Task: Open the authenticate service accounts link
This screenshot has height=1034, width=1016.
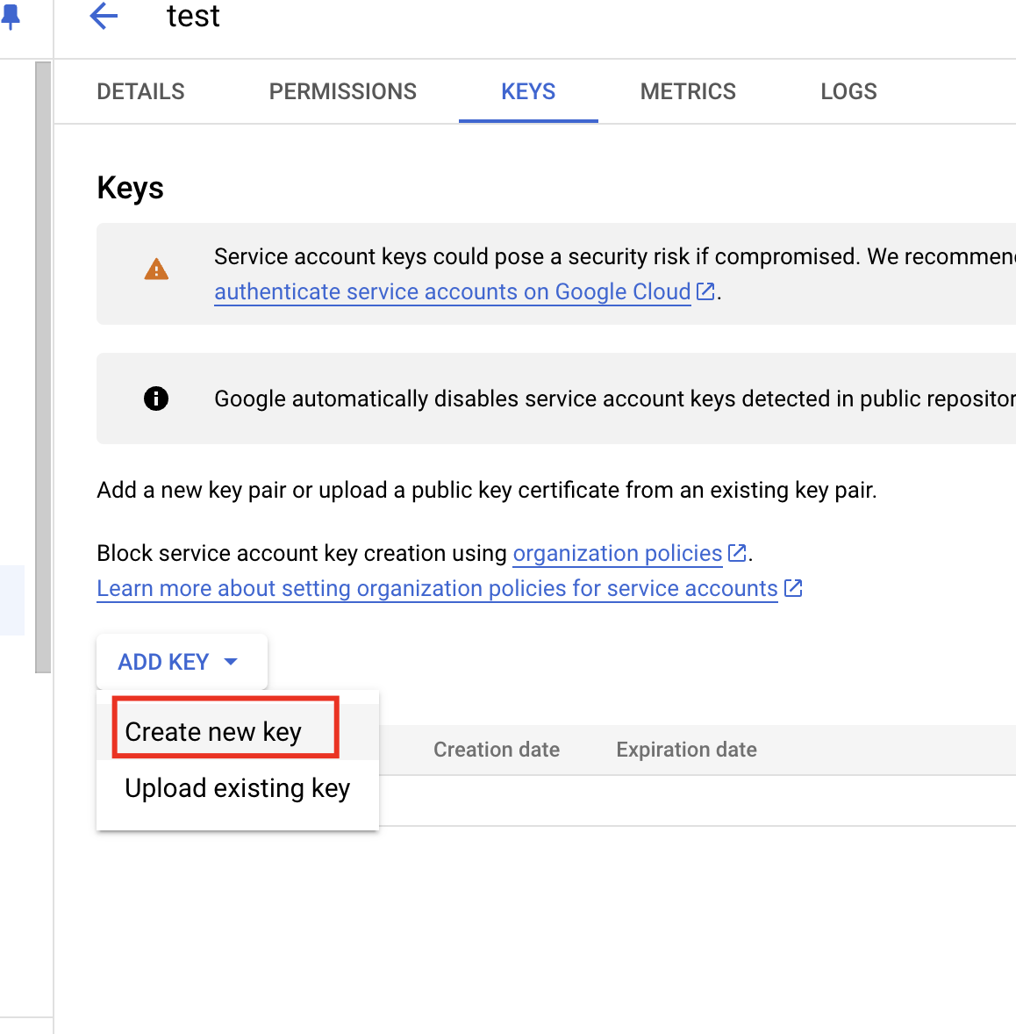Action: (x=451, y=291)
